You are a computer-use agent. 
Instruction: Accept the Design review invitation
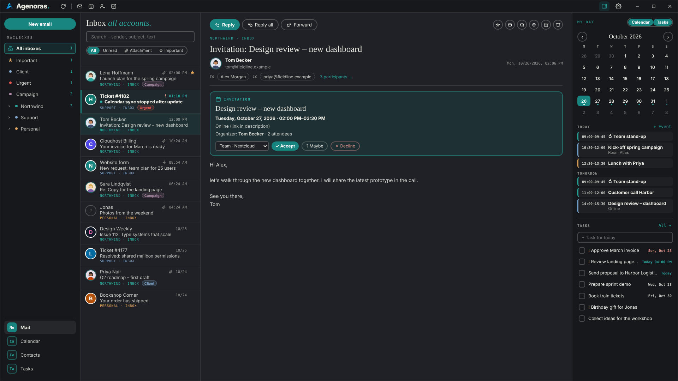[285, 146]
